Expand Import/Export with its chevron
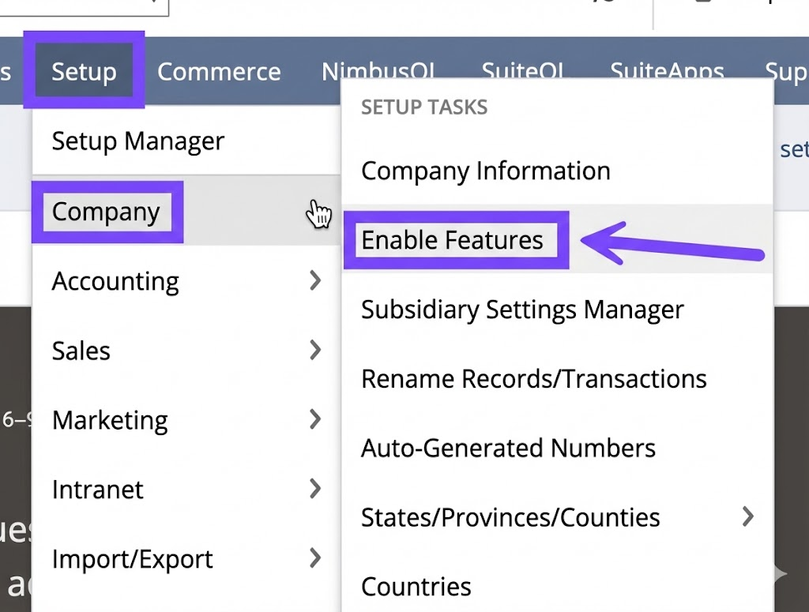The height and width of the screenshot is (612, 809). click(x=315, y=558)
